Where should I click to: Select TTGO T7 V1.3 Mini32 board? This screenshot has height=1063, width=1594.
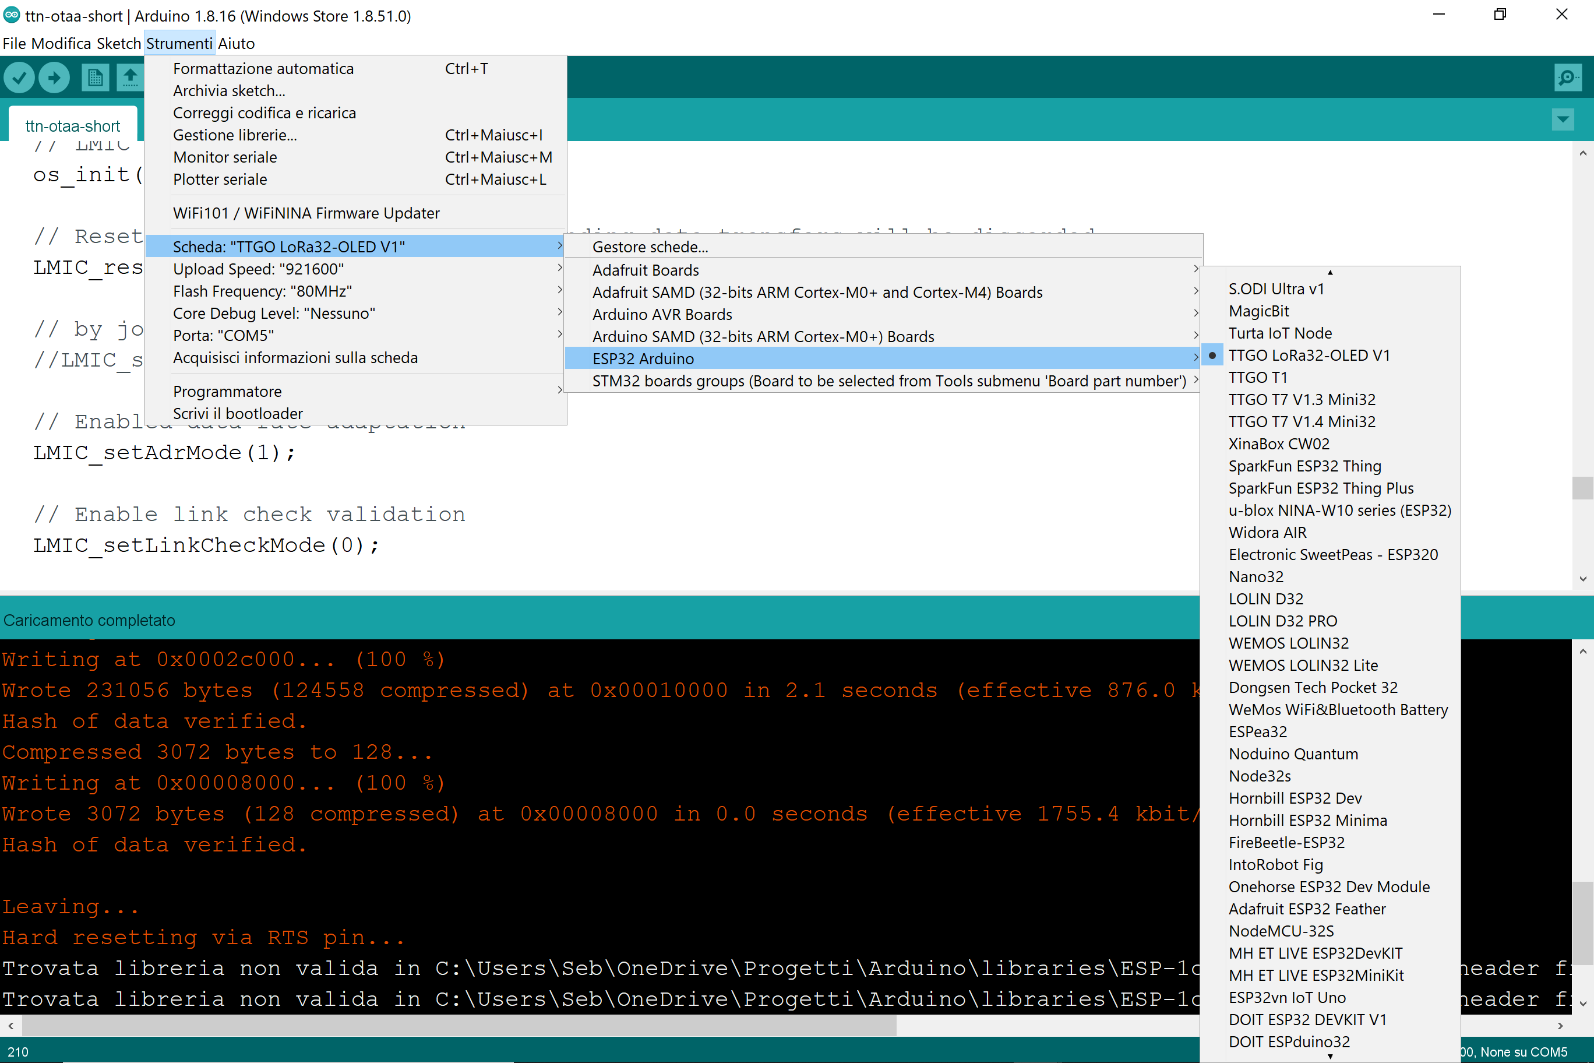(1330, 399)
